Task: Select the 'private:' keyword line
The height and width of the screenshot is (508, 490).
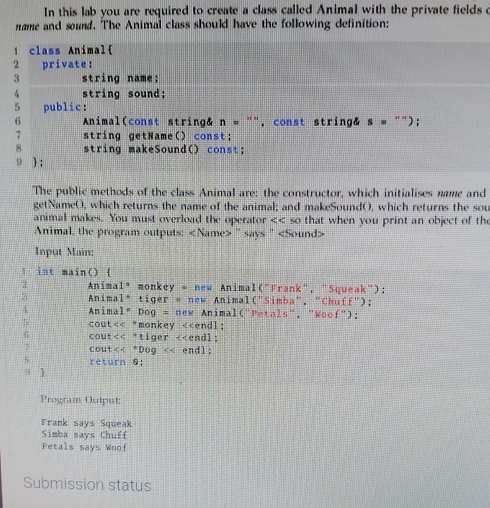Action: click(68, 64)
